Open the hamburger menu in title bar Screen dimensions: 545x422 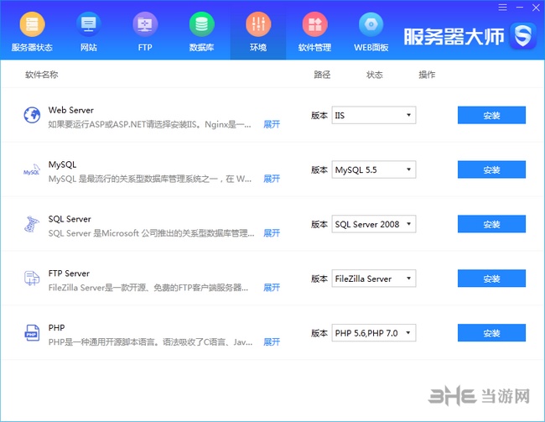click(502, 8)
